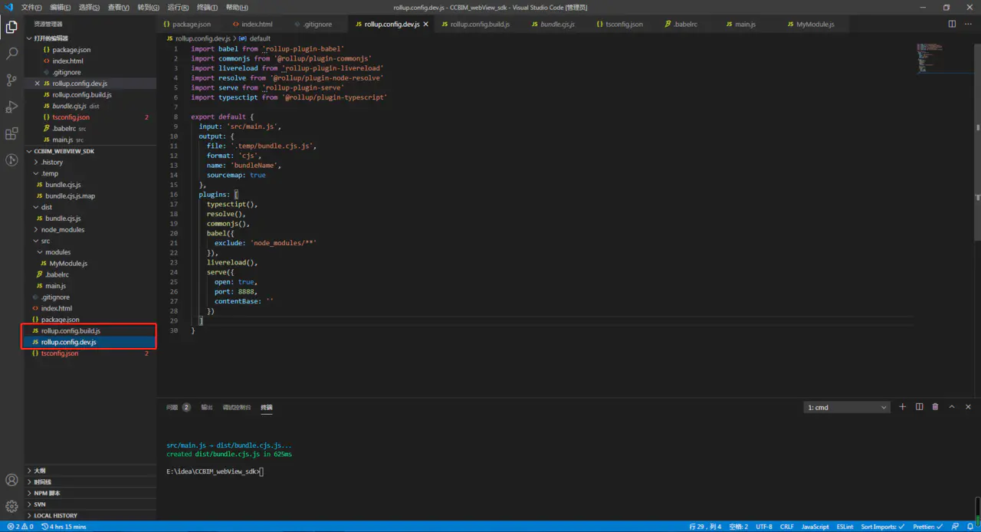The width and height of the screenshot is (981, 532).
Task: Kill terminal using the trash icon
Action: [935, 407]
